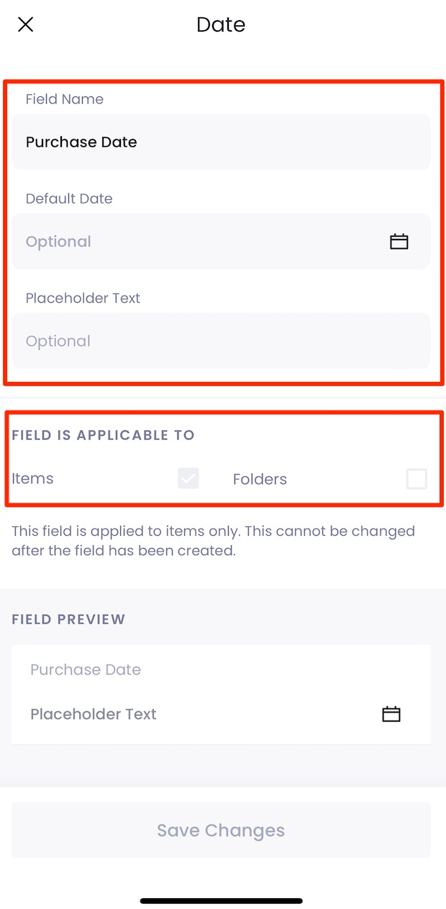
Task: Click the Save Changes button
Action: tap(221, 830)
